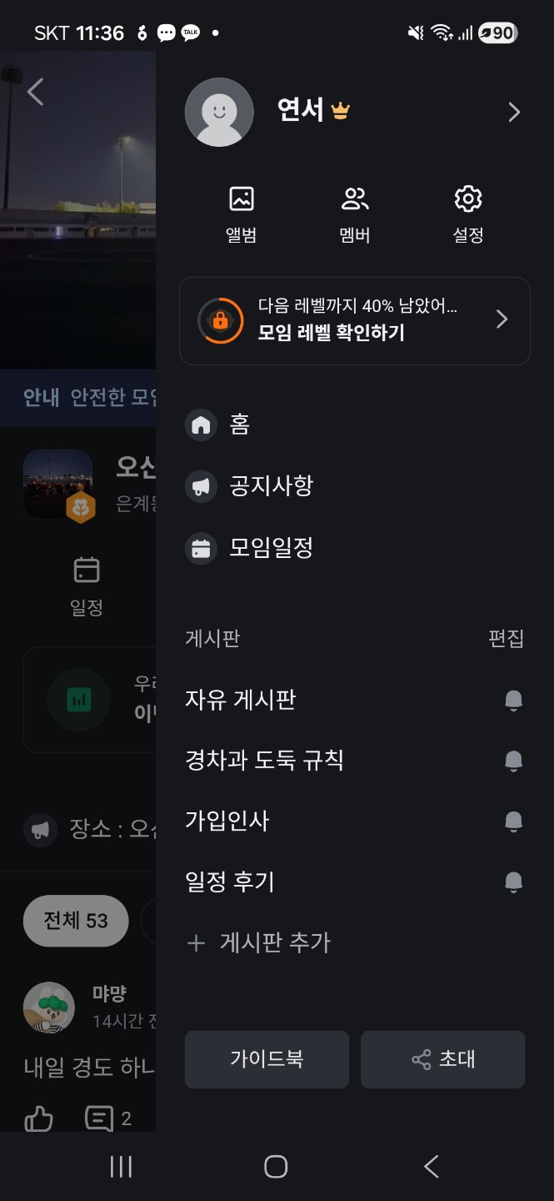
Task: Open level details chevron on 모임 레벨 확인하기
Action: [x=502, y=319]
